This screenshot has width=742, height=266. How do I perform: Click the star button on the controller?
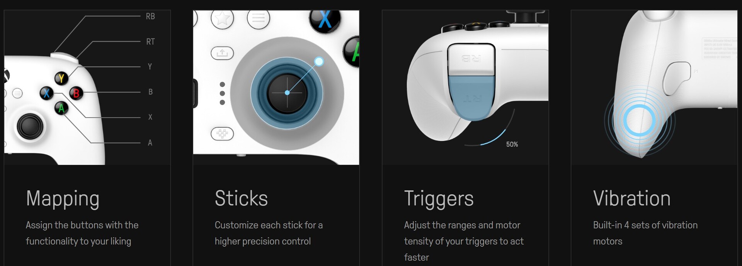pyautogui.click(x=222, y=18)
